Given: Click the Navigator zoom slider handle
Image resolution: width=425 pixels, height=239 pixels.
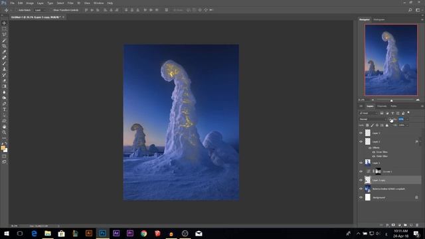Looking at the screenshot, I should click(391, 100).
